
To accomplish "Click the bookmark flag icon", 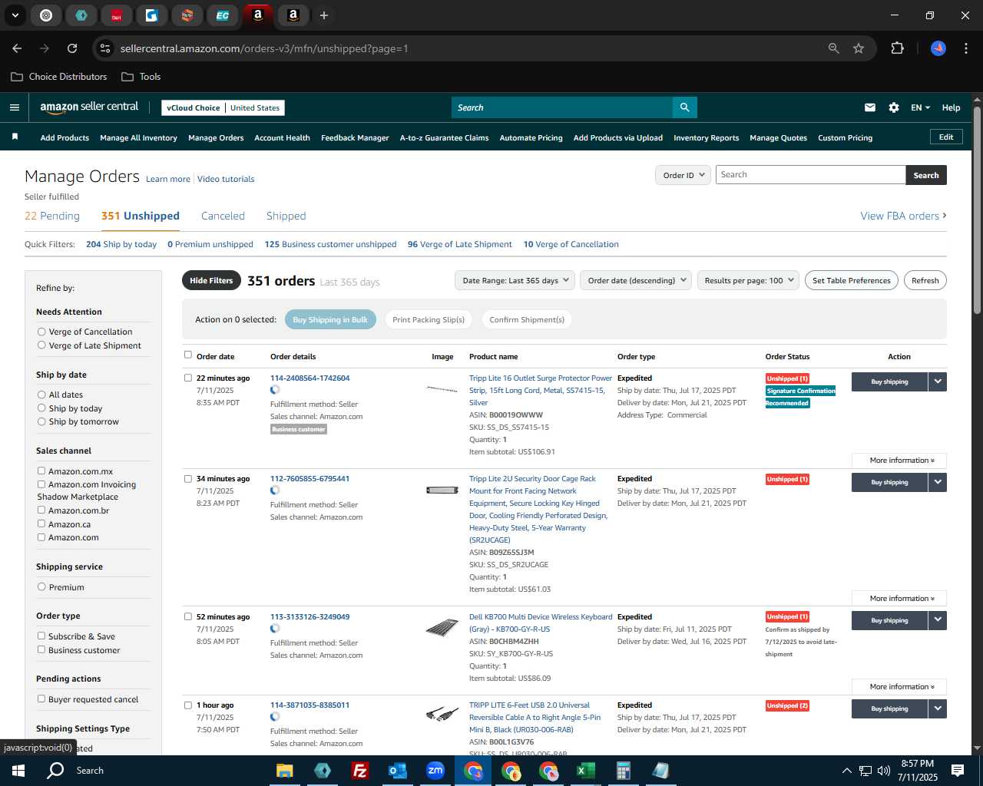I will (x=15, y=137).
